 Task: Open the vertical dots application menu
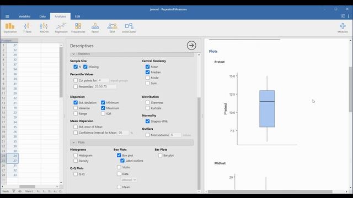[349, 16]
